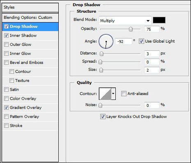The image size is (191, 163).
Task: Open the Blend Mode Multiply dropdown
Action: tap(125, 20)
